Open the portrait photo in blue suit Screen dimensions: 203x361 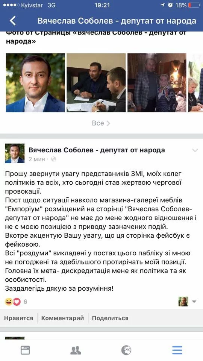point(35,83)
